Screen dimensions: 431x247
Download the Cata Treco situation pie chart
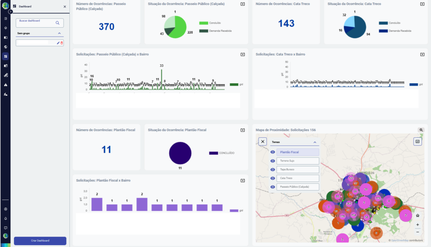[422, 4]
